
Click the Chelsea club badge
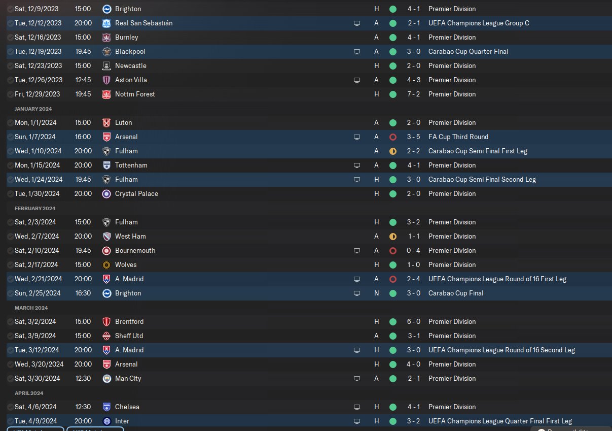coord(106,407)
